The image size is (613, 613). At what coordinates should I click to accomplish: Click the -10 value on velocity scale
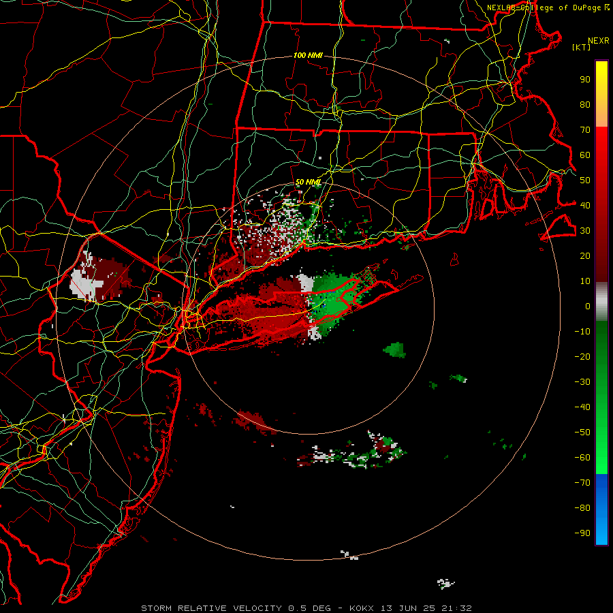tap(582, 332)
